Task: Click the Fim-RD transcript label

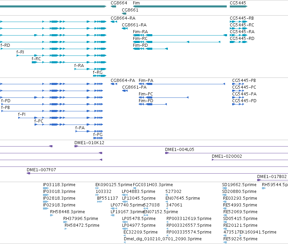Action: (x=140, y=45)
